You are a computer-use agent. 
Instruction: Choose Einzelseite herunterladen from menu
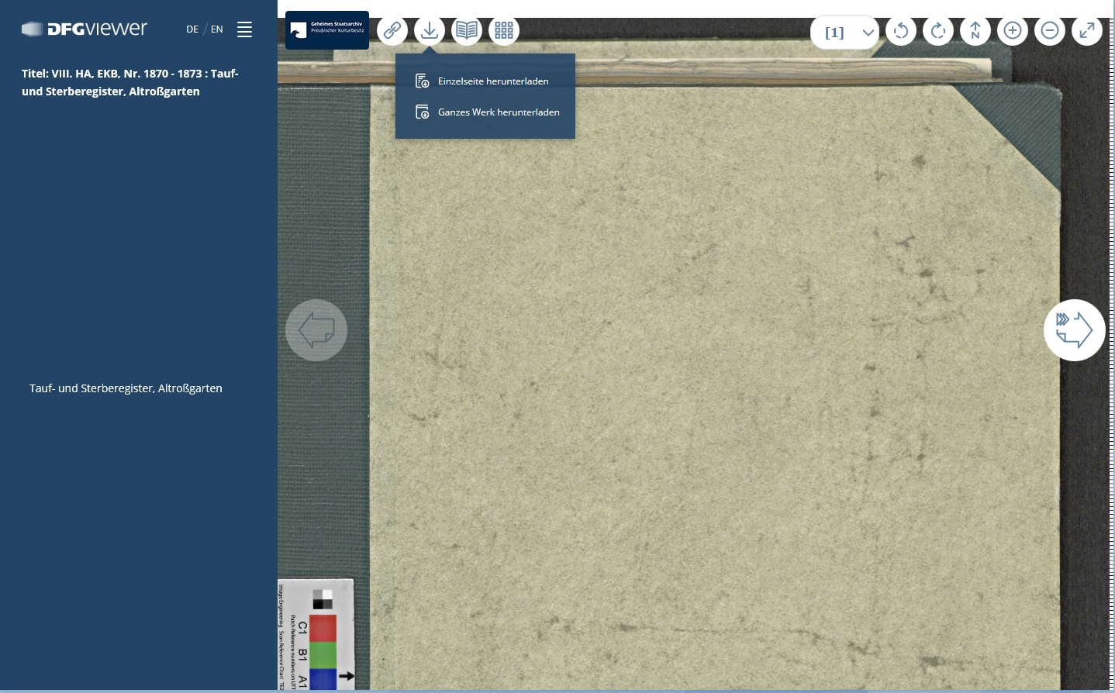pyautogui.click(x=493, y=81)
